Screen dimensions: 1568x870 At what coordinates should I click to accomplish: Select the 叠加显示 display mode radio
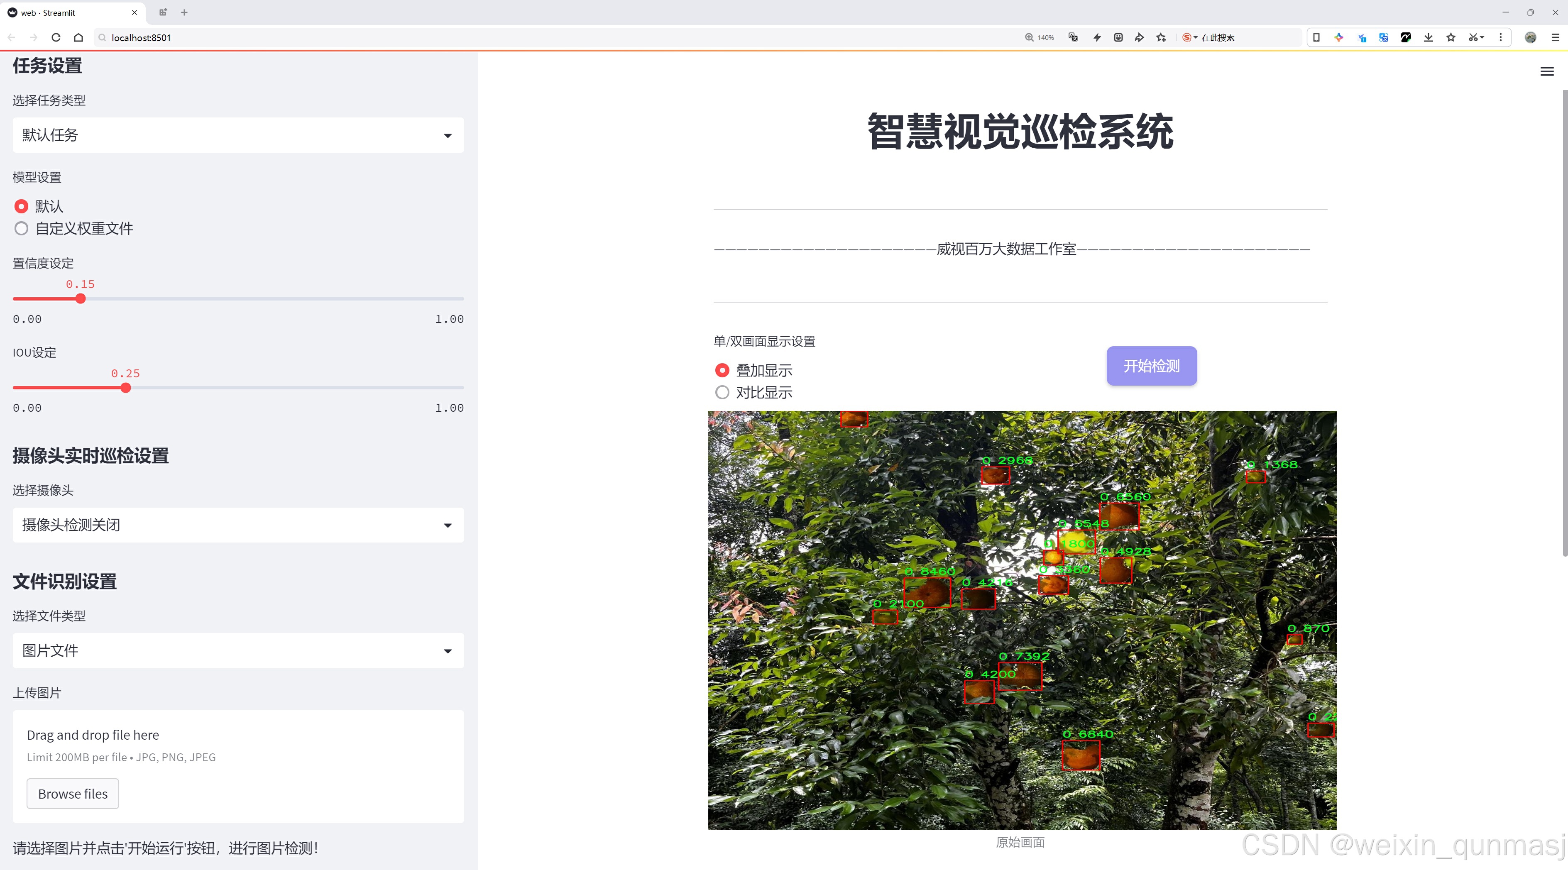click(722, 371)
